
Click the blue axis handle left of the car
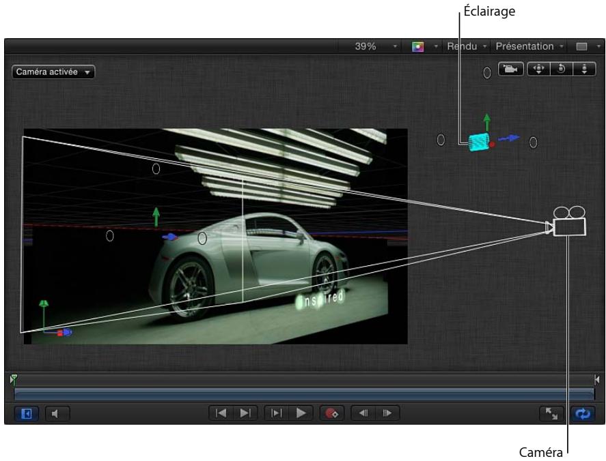tap(170, 237)
